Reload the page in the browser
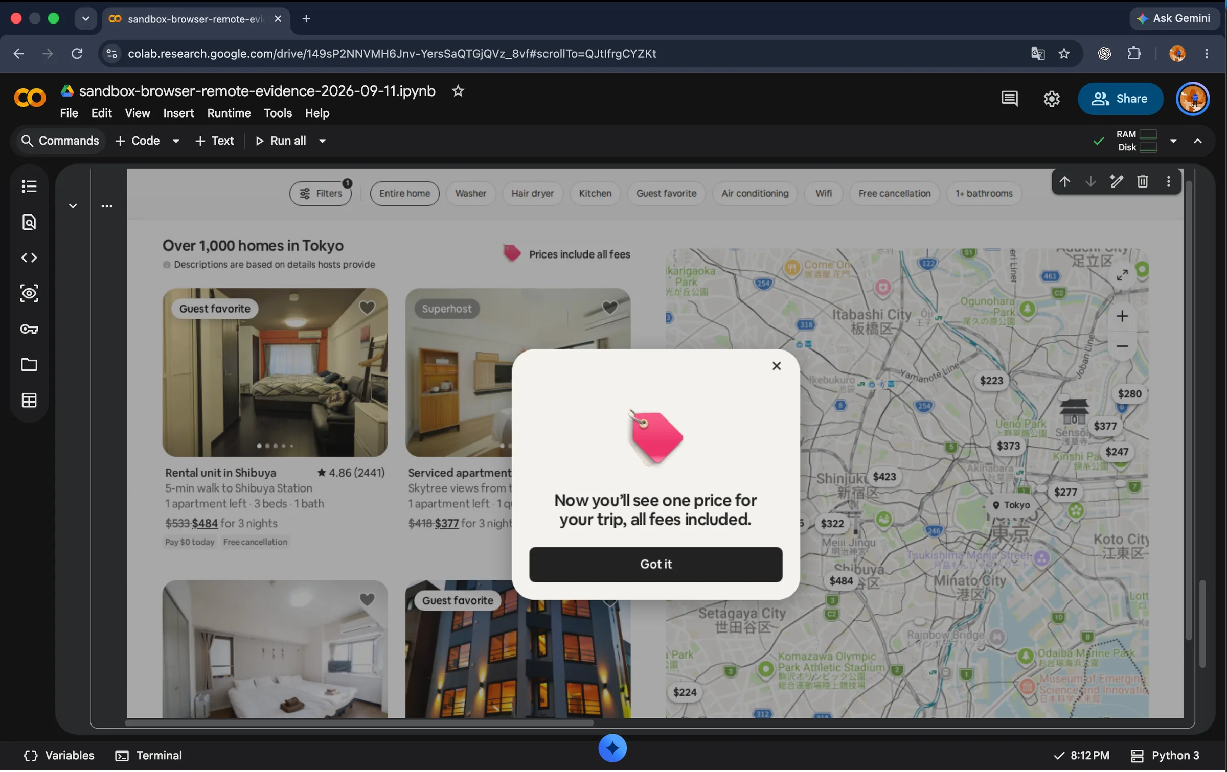Viewport: 1227px width, 772px height. pyautogui.click(x=77, y=54)
